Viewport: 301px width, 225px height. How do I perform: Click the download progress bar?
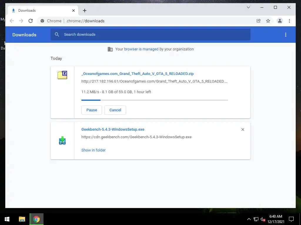pos(155,100)
